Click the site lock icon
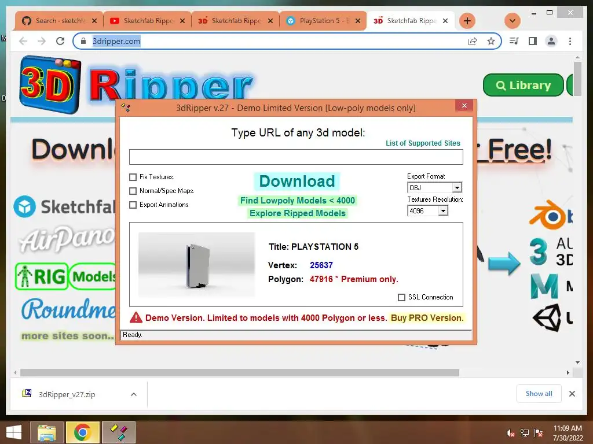This screenshot has height=444, width=593. coord(83,41)
